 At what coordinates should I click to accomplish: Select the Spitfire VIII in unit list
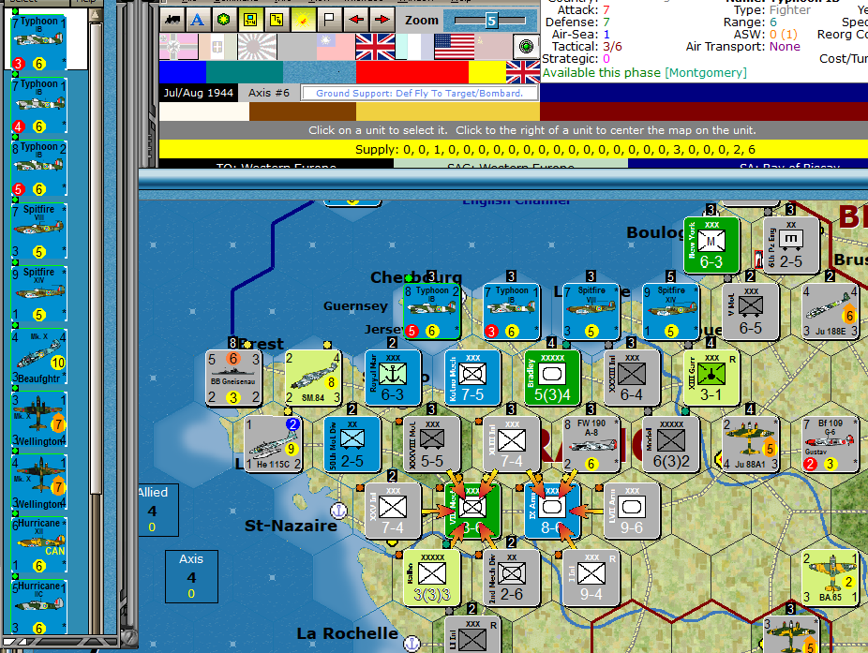38,230
